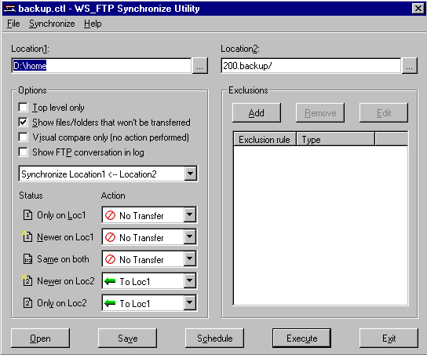Click the 'Newer on Loc2' label
427x355 pixels.
tap(66, 281)
